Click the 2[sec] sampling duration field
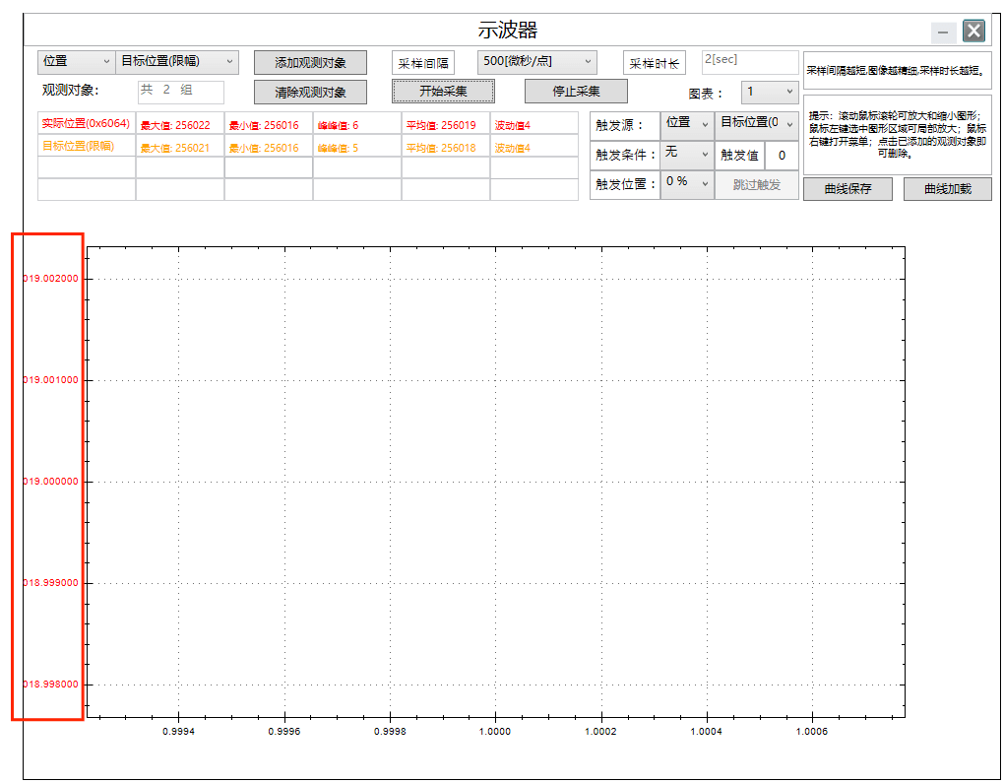Image resolution: width=1004 pixels, height=783 pixels. coord(749,61)
